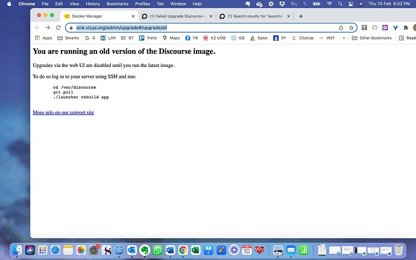Open the SY bookmark

pos(280,38)
